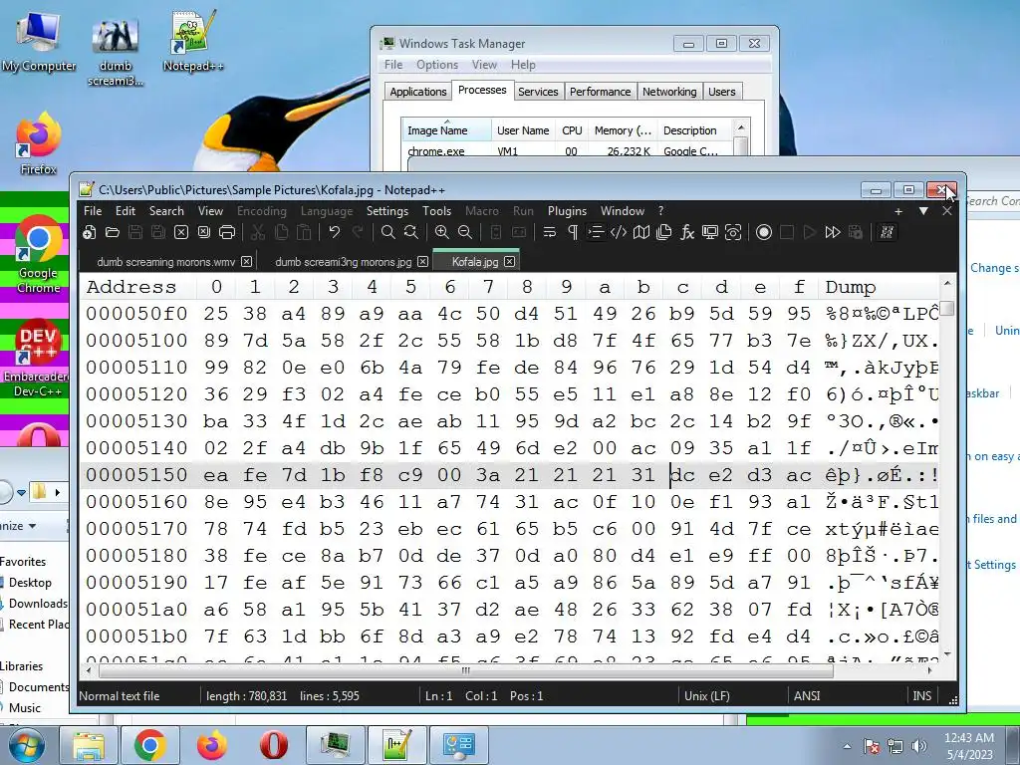
Task: Toggle the INS insert mode indicator
Action: point(921,695)
